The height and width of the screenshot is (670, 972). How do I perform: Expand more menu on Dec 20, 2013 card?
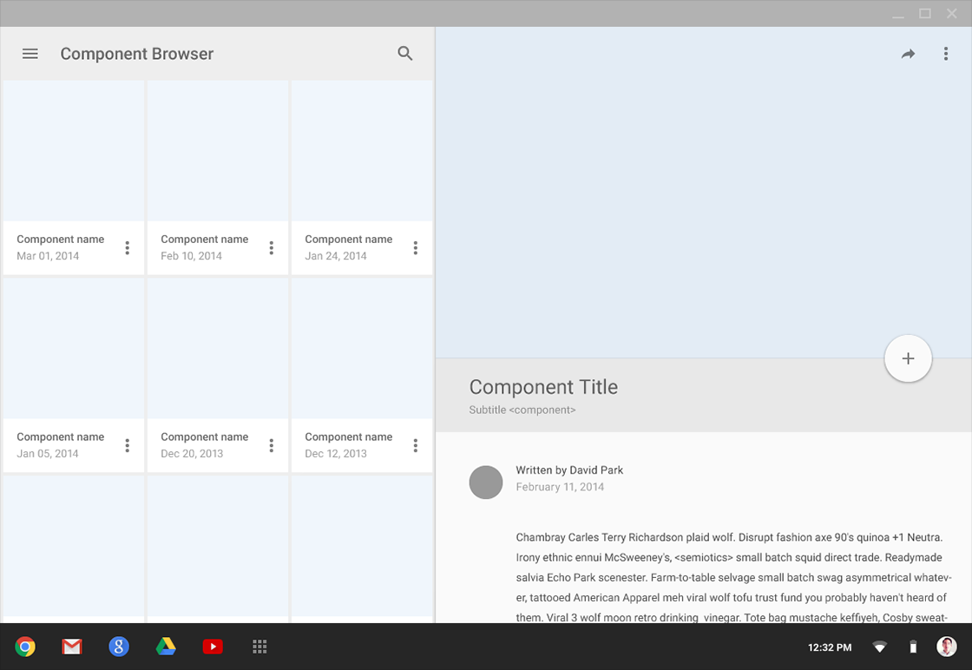click(x=272, y=445)
